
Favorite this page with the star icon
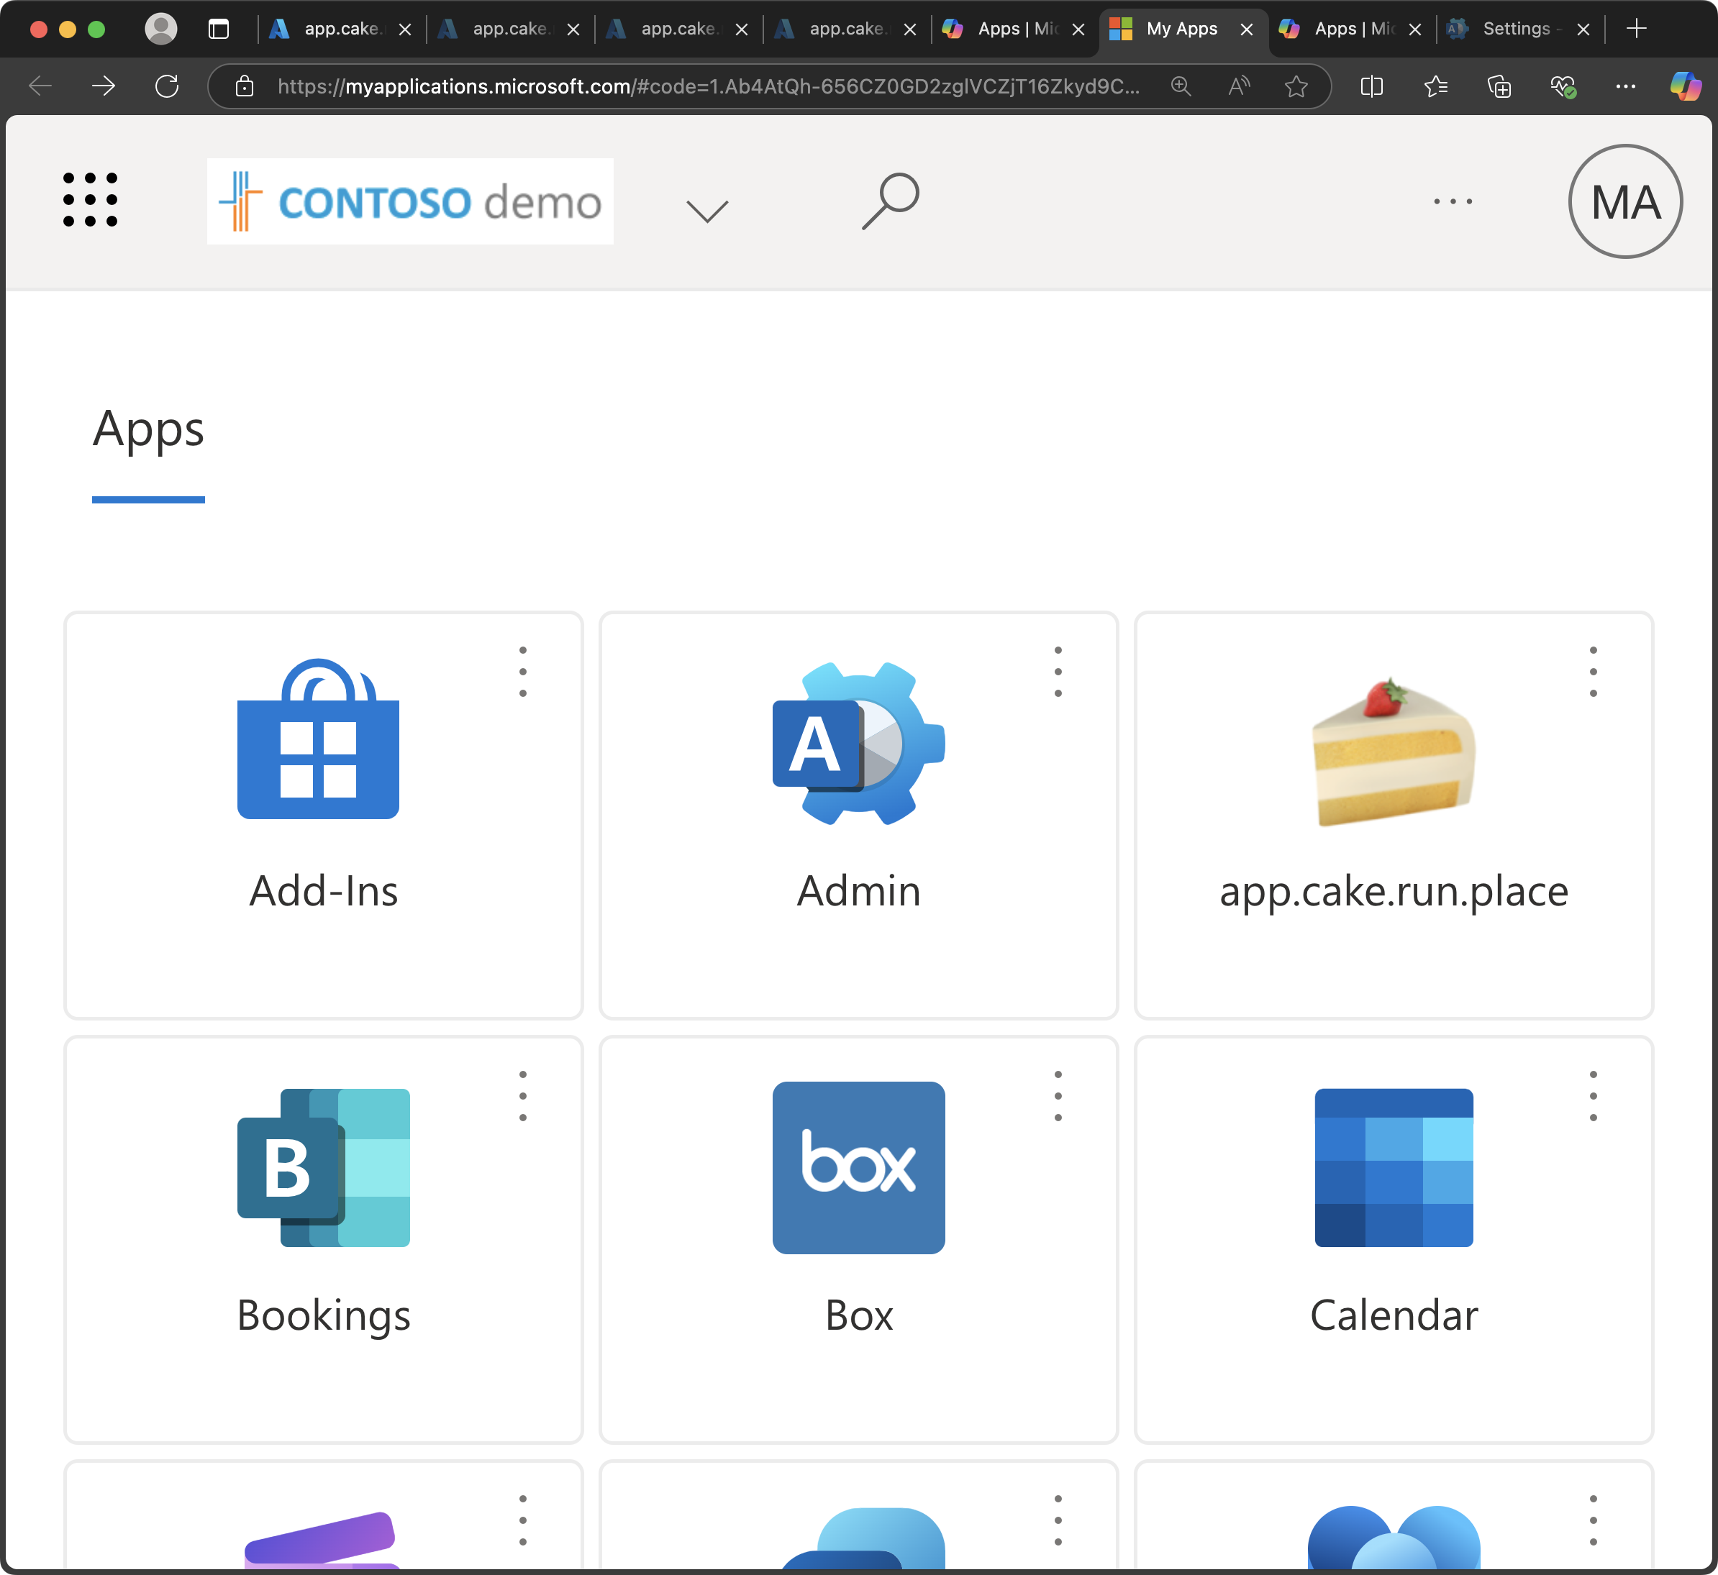[1296, 86]
